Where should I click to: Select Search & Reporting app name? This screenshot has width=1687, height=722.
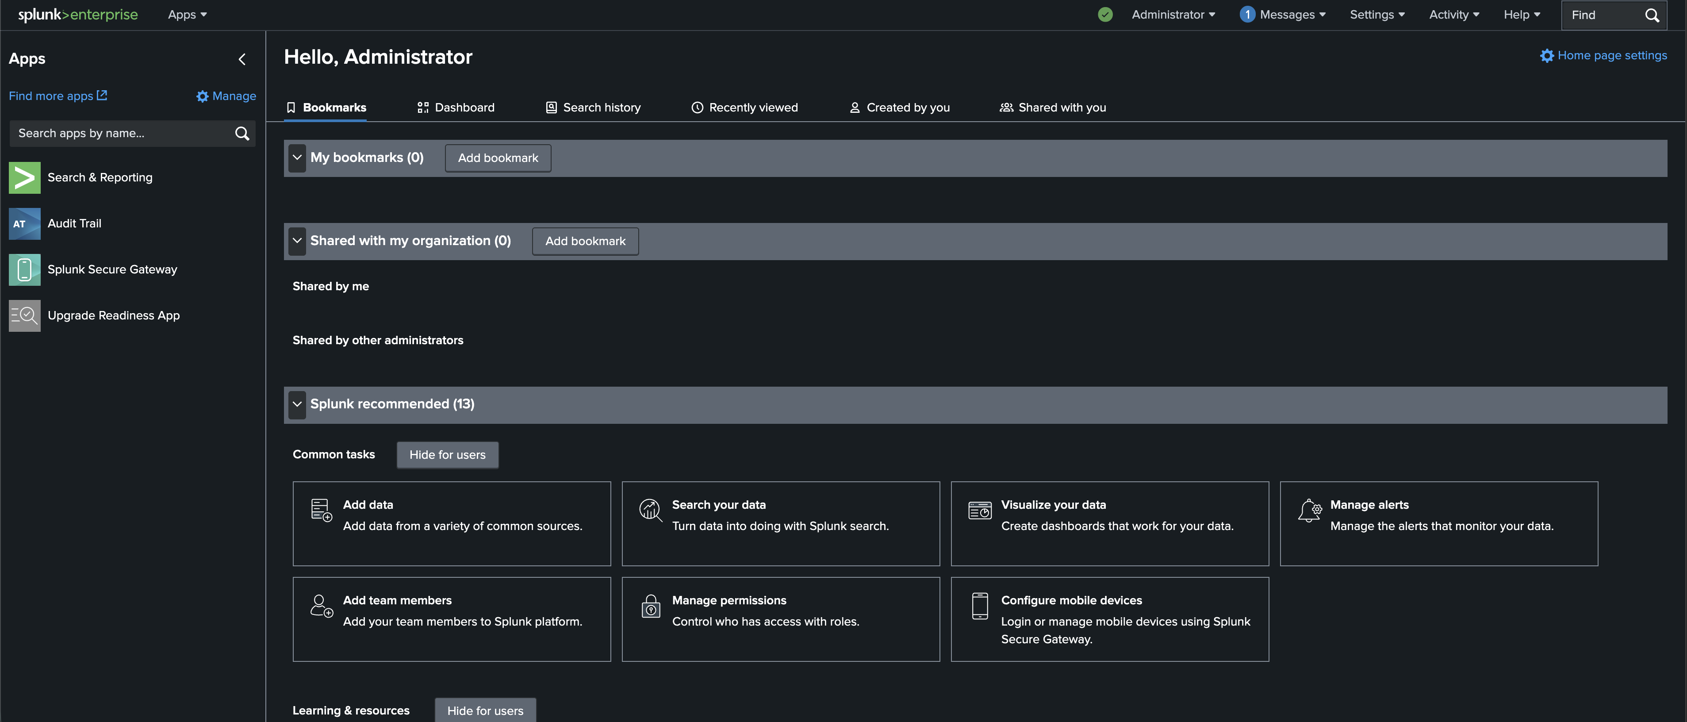[100, 177]
